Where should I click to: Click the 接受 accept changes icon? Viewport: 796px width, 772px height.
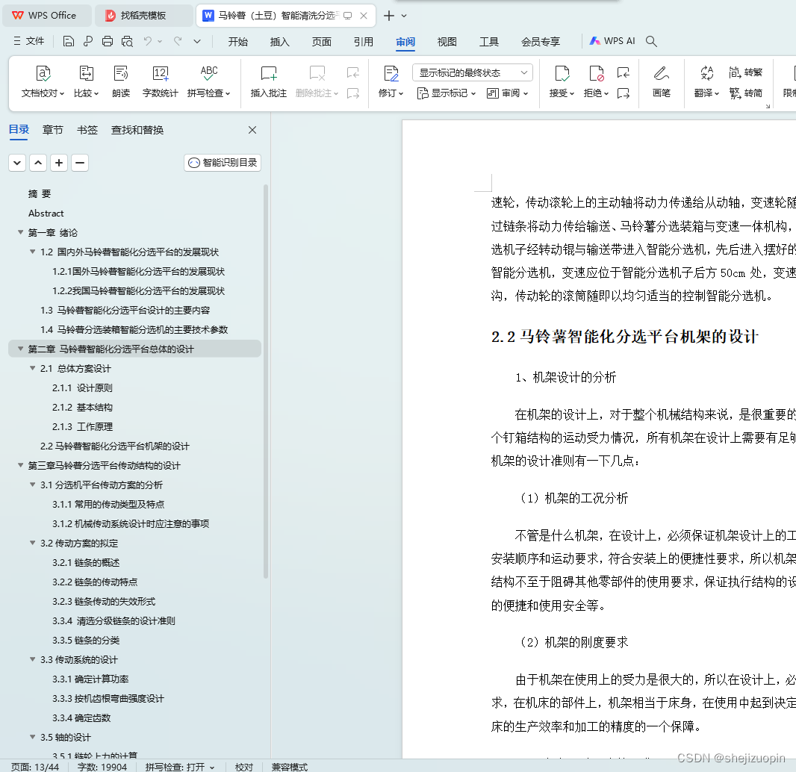coord(562,74)
